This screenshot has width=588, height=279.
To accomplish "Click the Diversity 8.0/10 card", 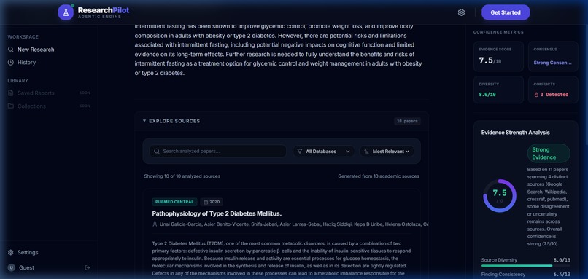I will [498, 90].
